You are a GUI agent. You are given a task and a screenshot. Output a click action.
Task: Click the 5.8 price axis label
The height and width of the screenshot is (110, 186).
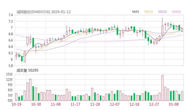11,66
